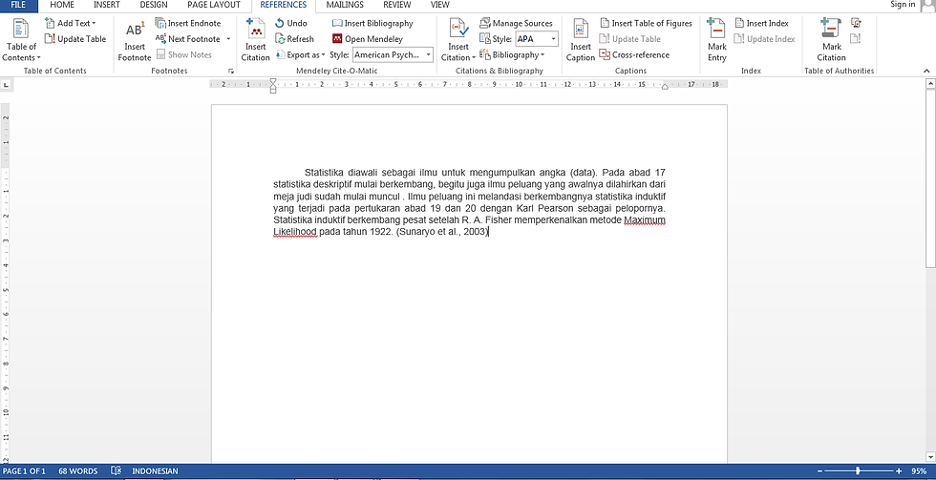Switch to the MAILINGS tab
Screen dimensions: 936x480
coord(345,5)
